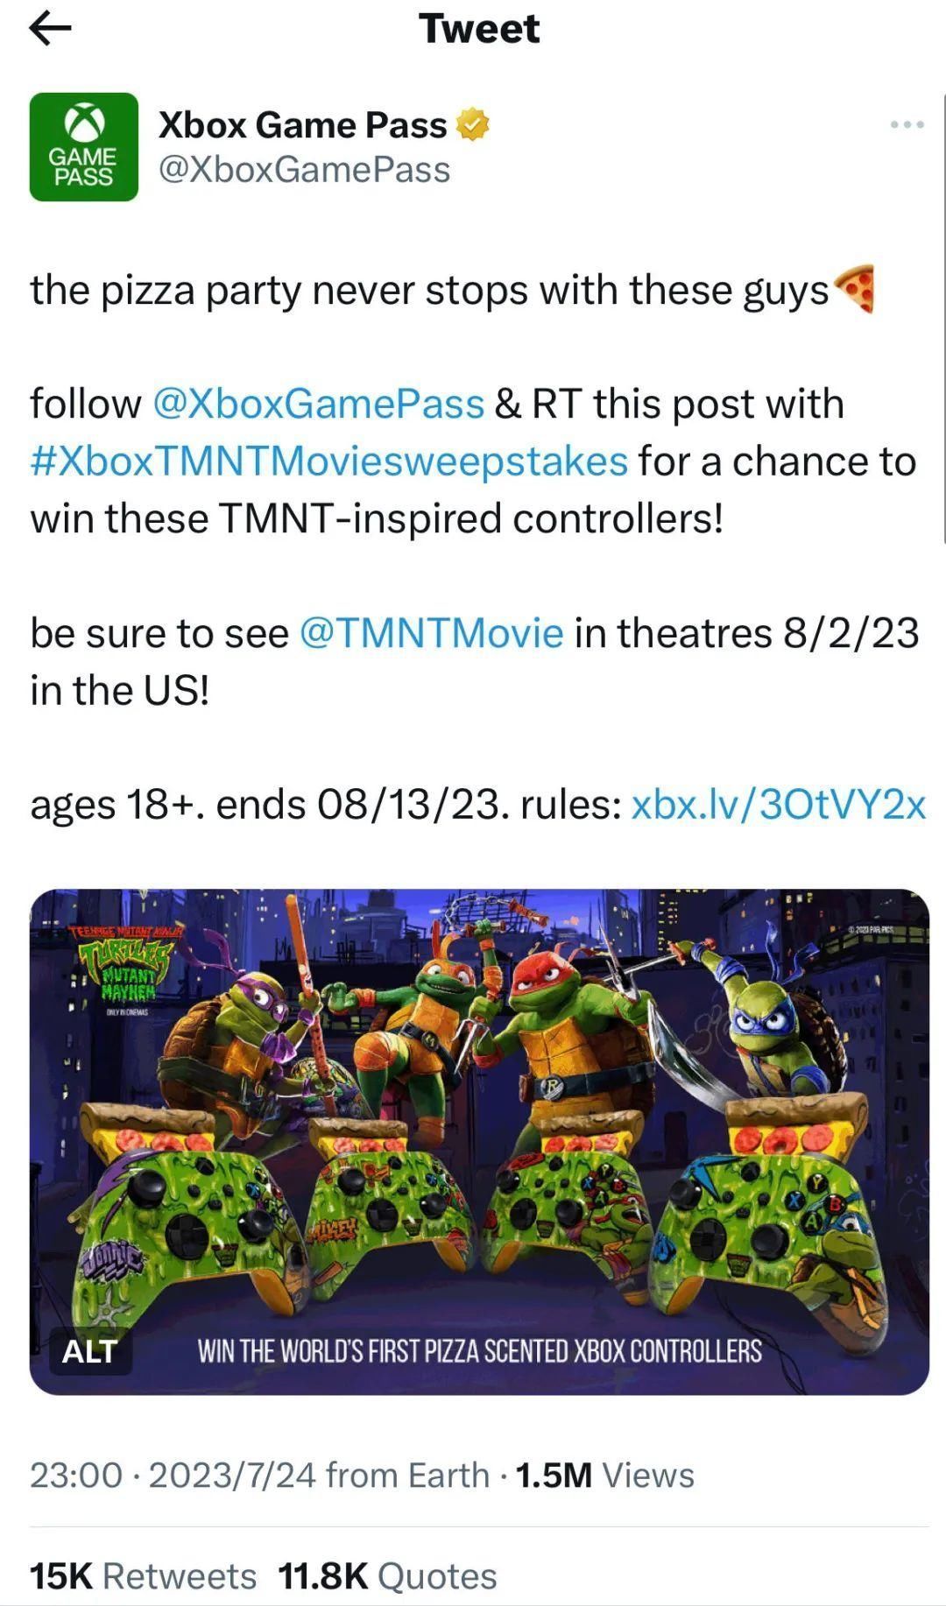View ALT text badge on image
This screenshot has width=946, height=1606.
89,1350
